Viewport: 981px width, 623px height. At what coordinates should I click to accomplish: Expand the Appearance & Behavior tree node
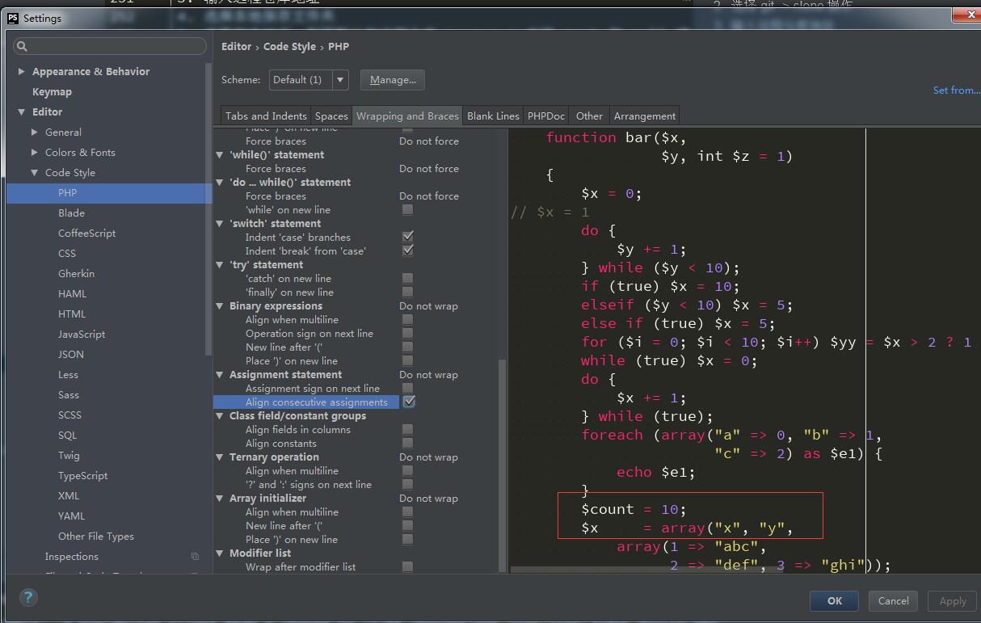click(x=22, y=72)
